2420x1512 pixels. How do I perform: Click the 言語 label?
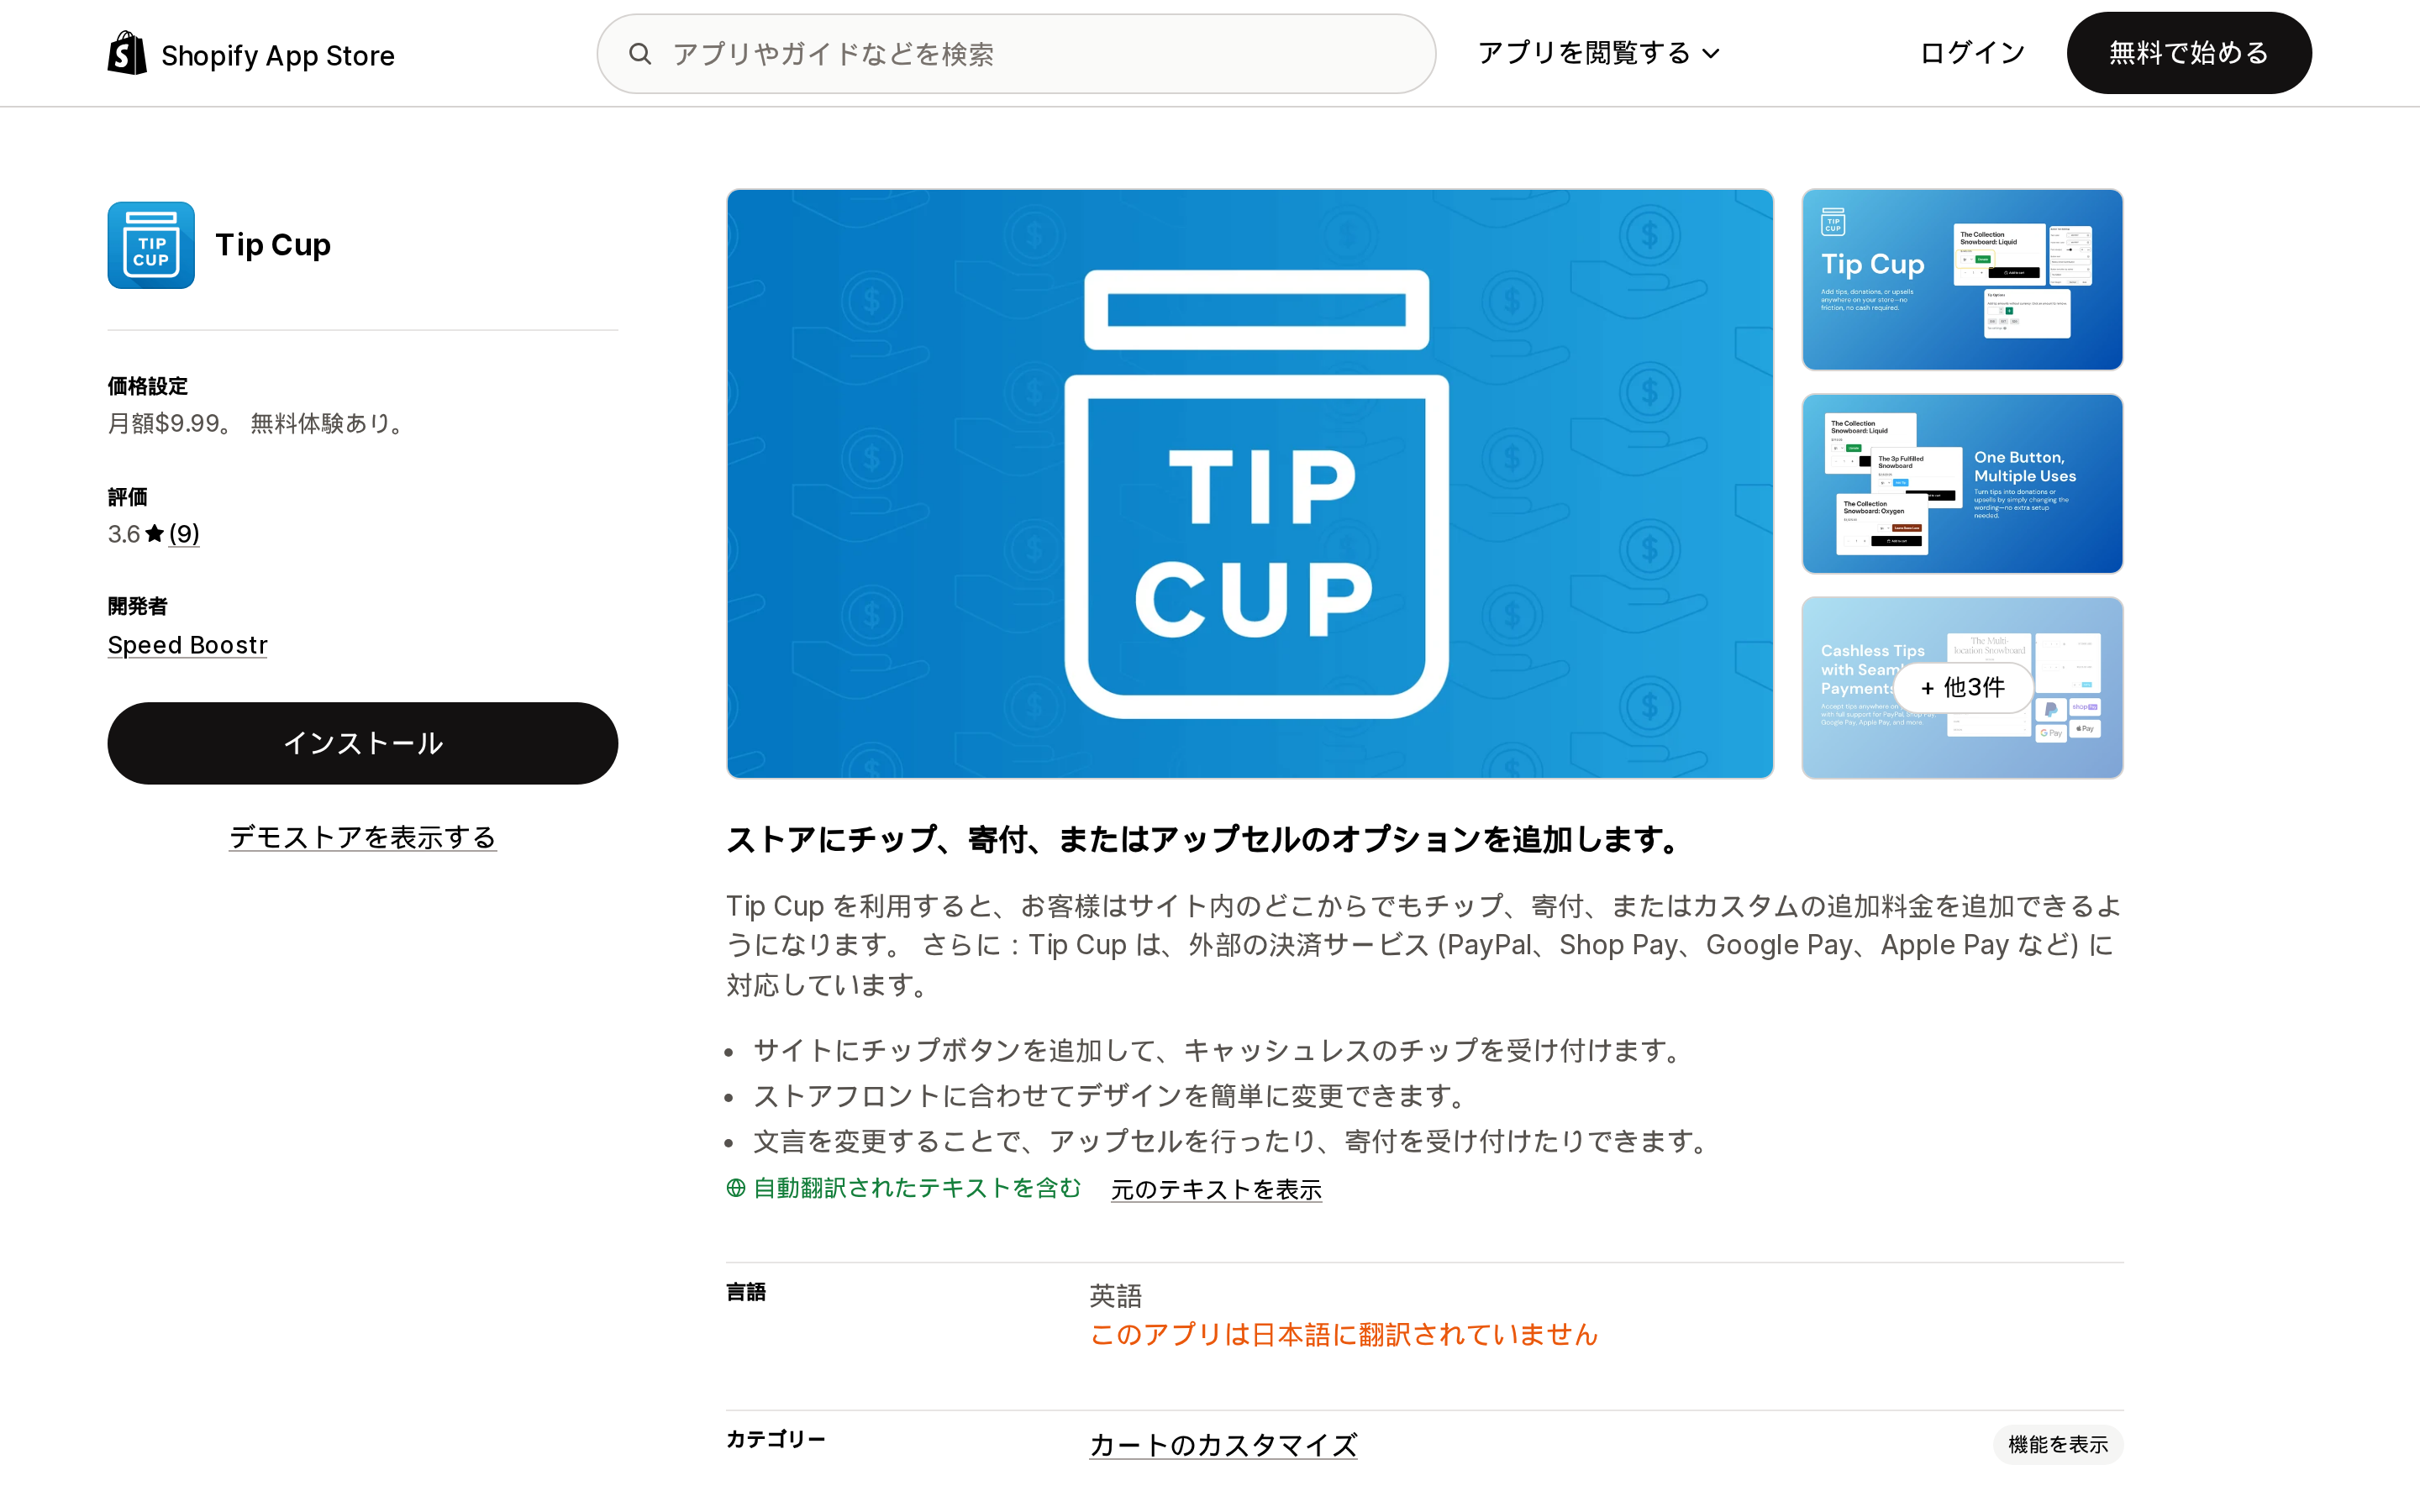746,1292
